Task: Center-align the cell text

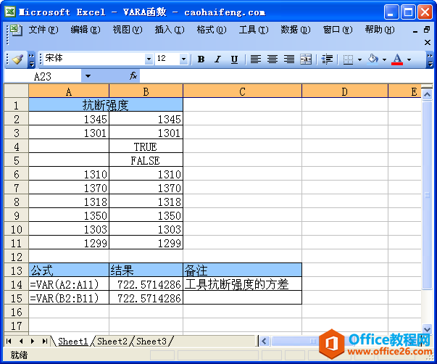Action: point(272,59)
